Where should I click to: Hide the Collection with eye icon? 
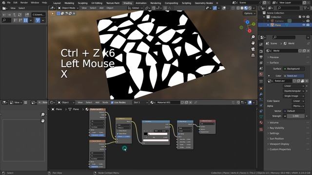coord(304,17)
